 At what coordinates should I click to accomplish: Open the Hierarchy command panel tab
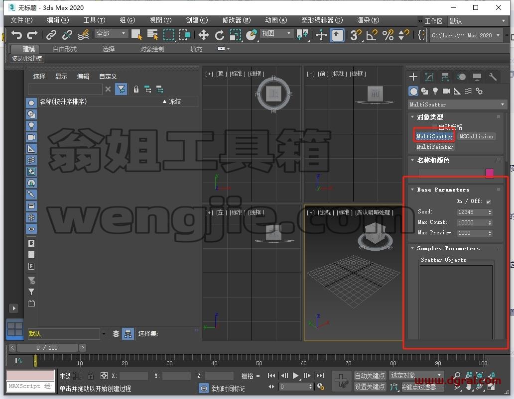coord(445,77)
